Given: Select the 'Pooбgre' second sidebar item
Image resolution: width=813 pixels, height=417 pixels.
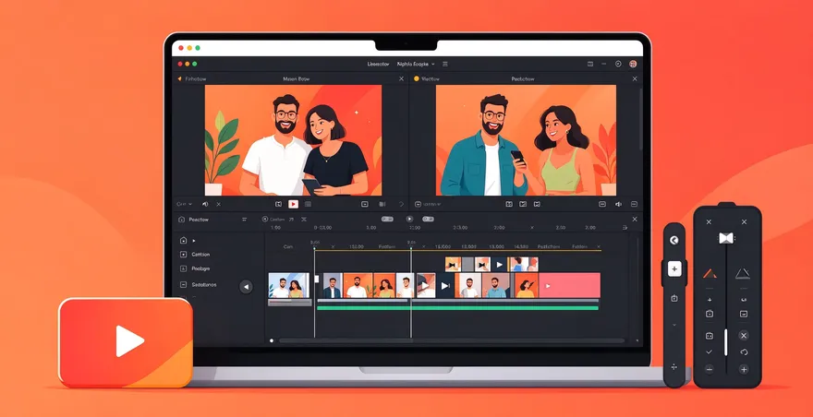Looking at the screenshot, I should coord(200,268).
